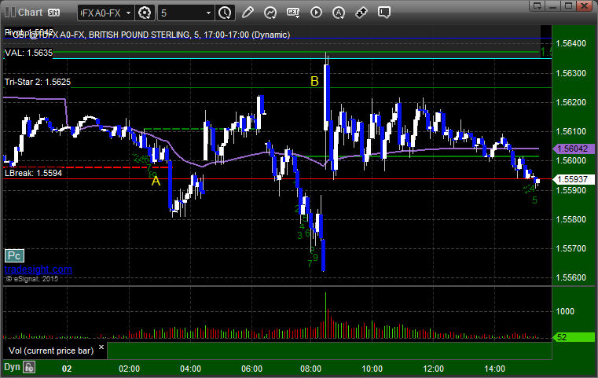
Task: Click the 02 date label on time axis
Action: click(x=67, y=369)
